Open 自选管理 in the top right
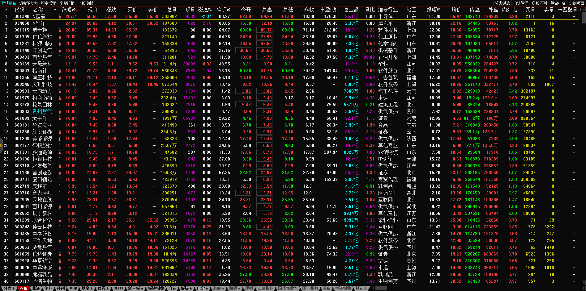Viewport: 586px width, 291px height. (x=521, y=3)
